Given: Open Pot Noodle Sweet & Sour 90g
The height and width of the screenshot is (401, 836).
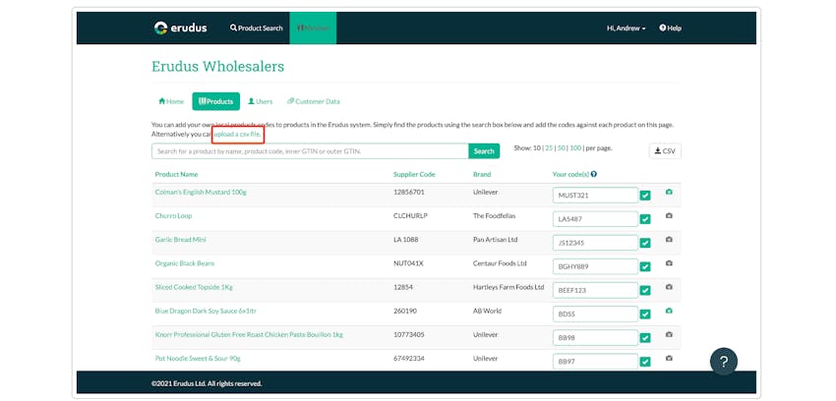Looking at the screenshot, I should click(198, 359).
